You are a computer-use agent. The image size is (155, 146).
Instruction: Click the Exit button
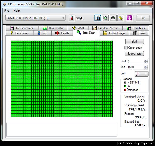pos(143,18)
